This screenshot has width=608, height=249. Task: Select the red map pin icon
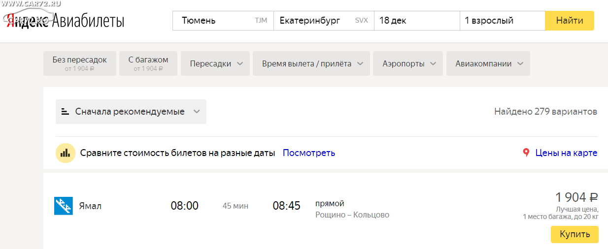[x=526, y=153]
